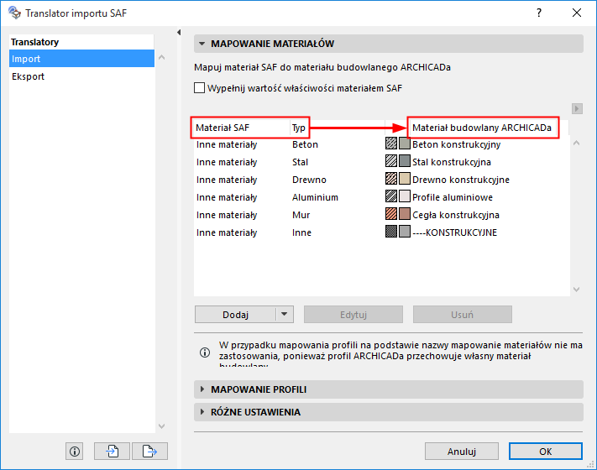Expand the RÓŻNE USTAWIENIA section
Viewport: 597px width, 470px height.
(x=202, y=412)
